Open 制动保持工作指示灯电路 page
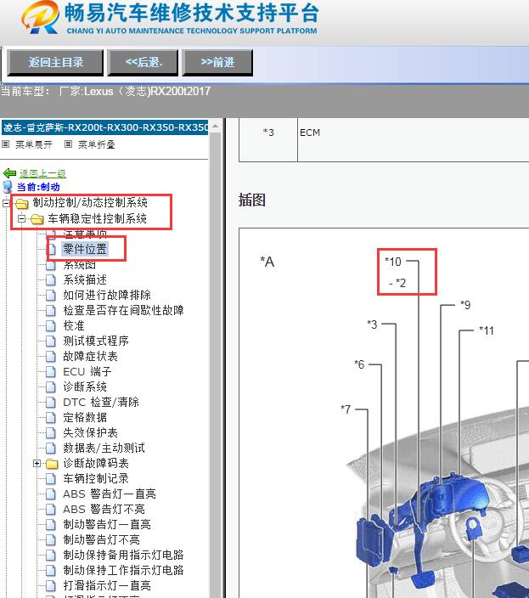This screenshot has width=529, height=598. (x=123, y=570)
